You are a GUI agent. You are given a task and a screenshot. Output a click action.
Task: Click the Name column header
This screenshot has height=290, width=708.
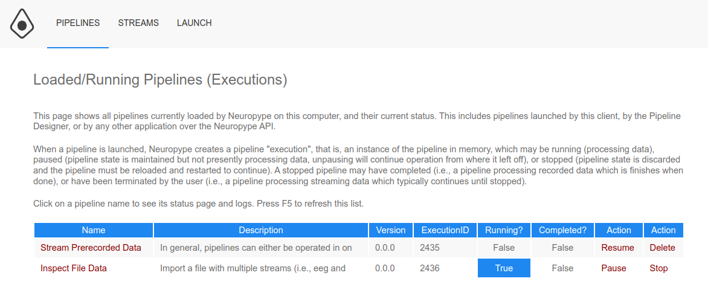click(x=94, y=230)
